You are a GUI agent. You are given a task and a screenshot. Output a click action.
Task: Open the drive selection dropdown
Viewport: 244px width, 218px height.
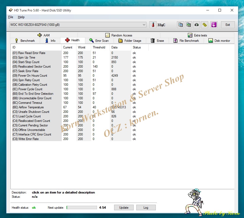[x=78, y=25]
